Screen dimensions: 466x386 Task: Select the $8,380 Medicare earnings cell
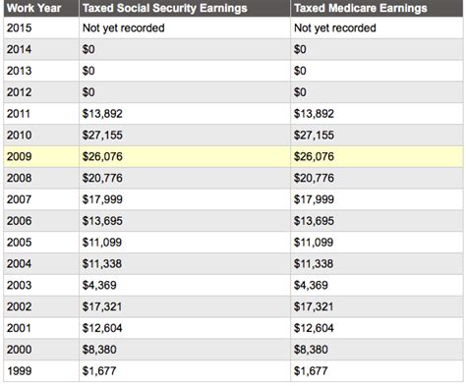tap(377, 350)
